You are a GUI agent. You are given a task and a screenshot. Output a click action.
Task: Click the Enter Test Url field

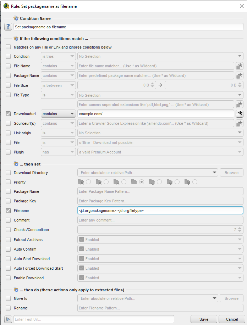tap(94, 319)
